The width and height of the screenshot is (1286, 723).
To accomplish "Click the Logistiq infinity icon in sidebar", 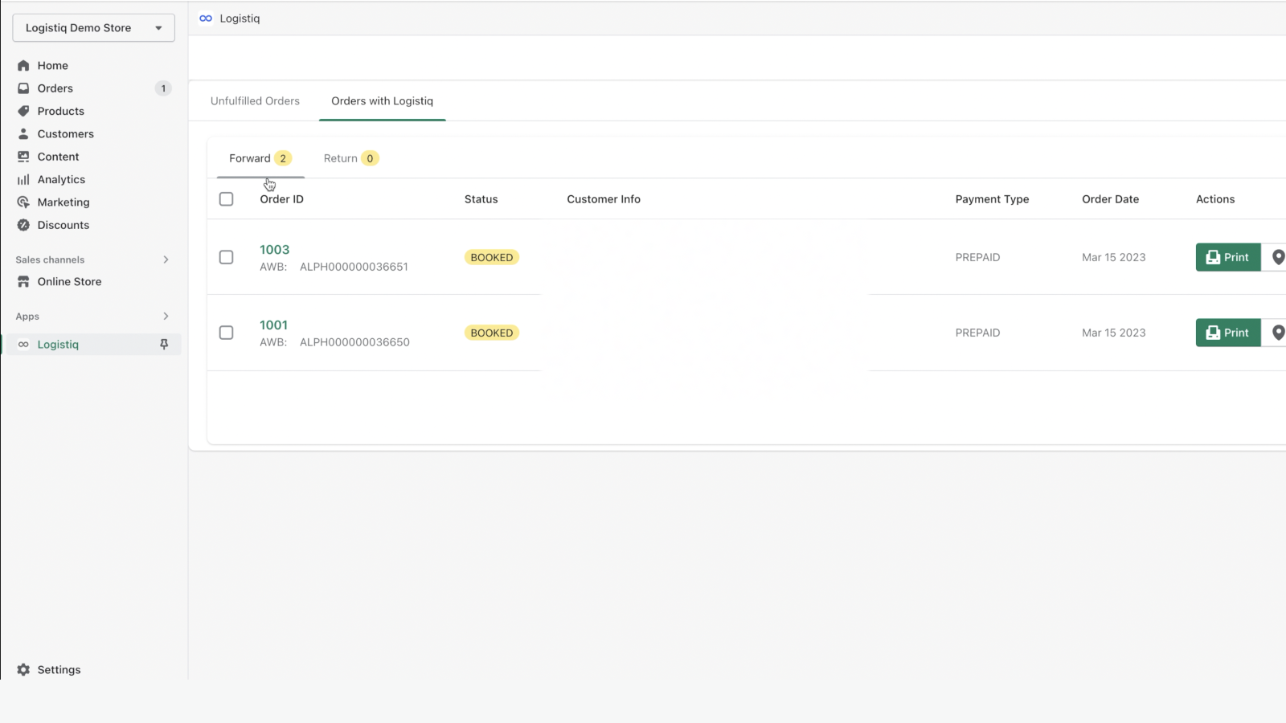I will (23, 345).
